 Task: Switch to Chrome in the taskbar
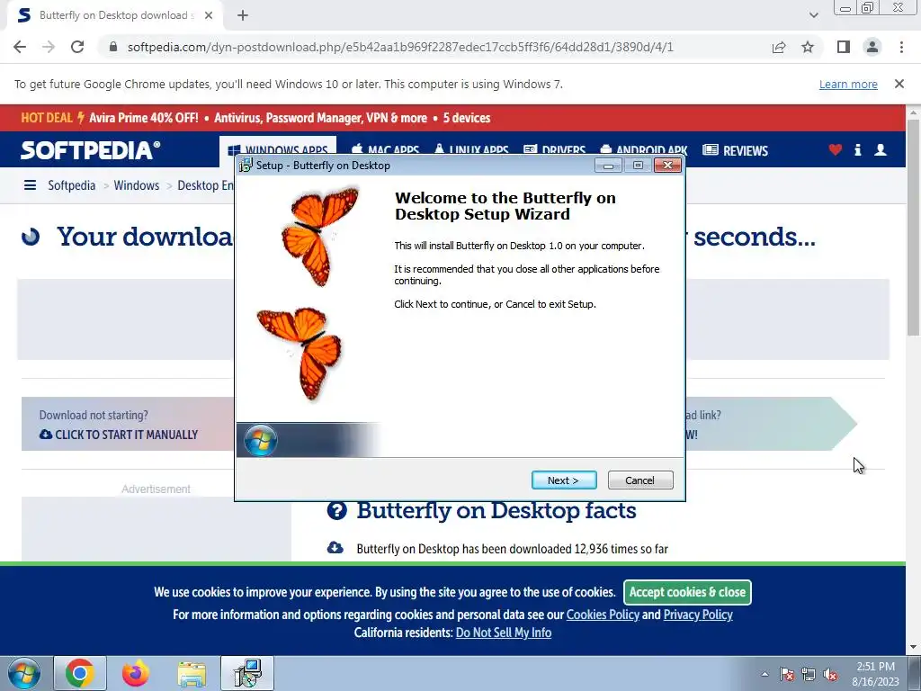[x=80, y=673]
